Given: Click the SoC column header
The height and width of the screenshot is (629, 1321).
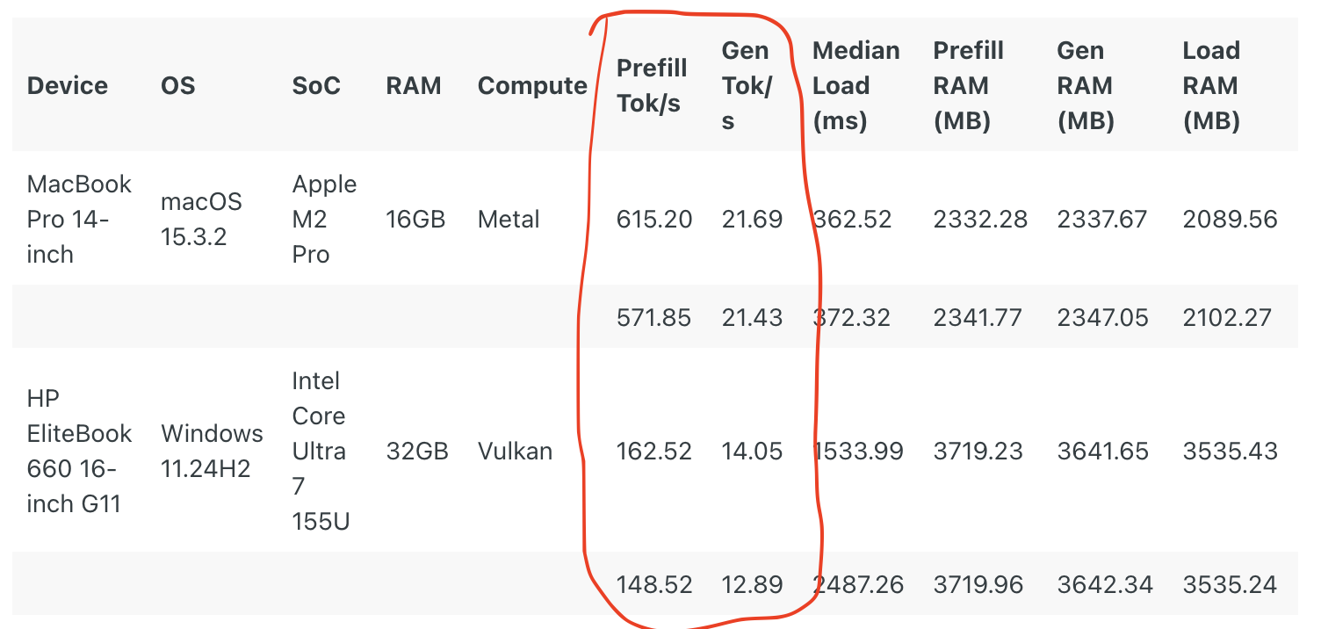Looking at the screenshot, I should tap(316, 86).
